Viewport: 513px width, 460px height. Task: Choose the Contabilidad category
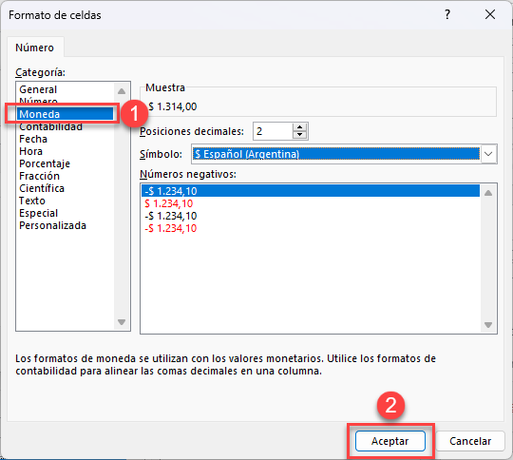(x=65, y=126)
